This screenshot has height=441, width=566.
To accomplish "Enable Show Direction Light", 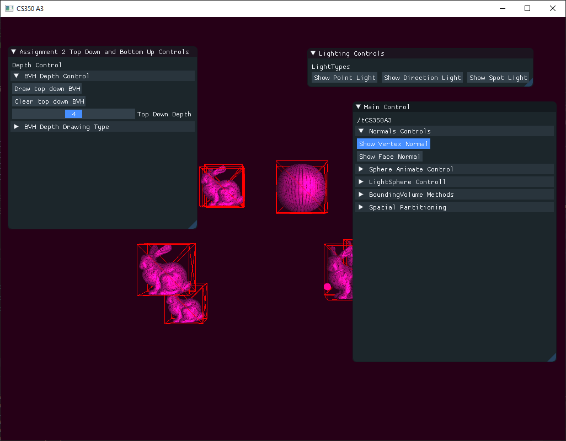I will point(422,78).
